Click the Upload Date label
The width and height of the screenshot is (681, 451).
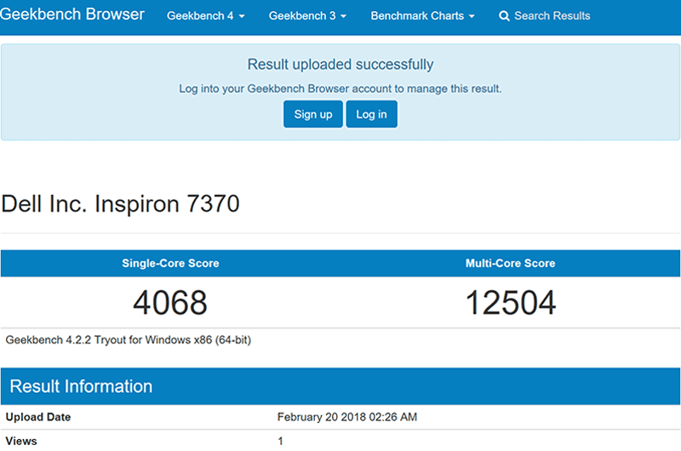click(38, 417)
